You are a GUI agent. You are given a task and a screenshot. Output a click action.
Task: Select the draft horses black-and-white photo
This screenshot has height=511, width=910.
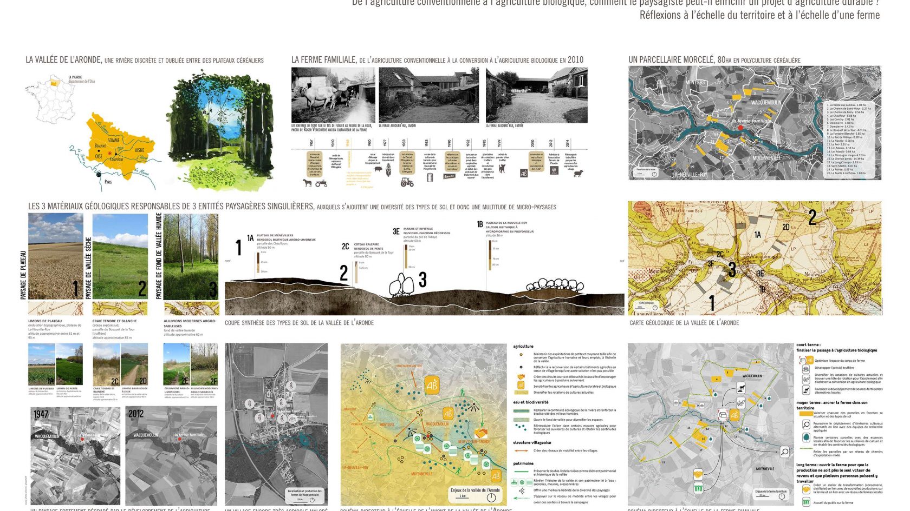(x=333, y=95)
